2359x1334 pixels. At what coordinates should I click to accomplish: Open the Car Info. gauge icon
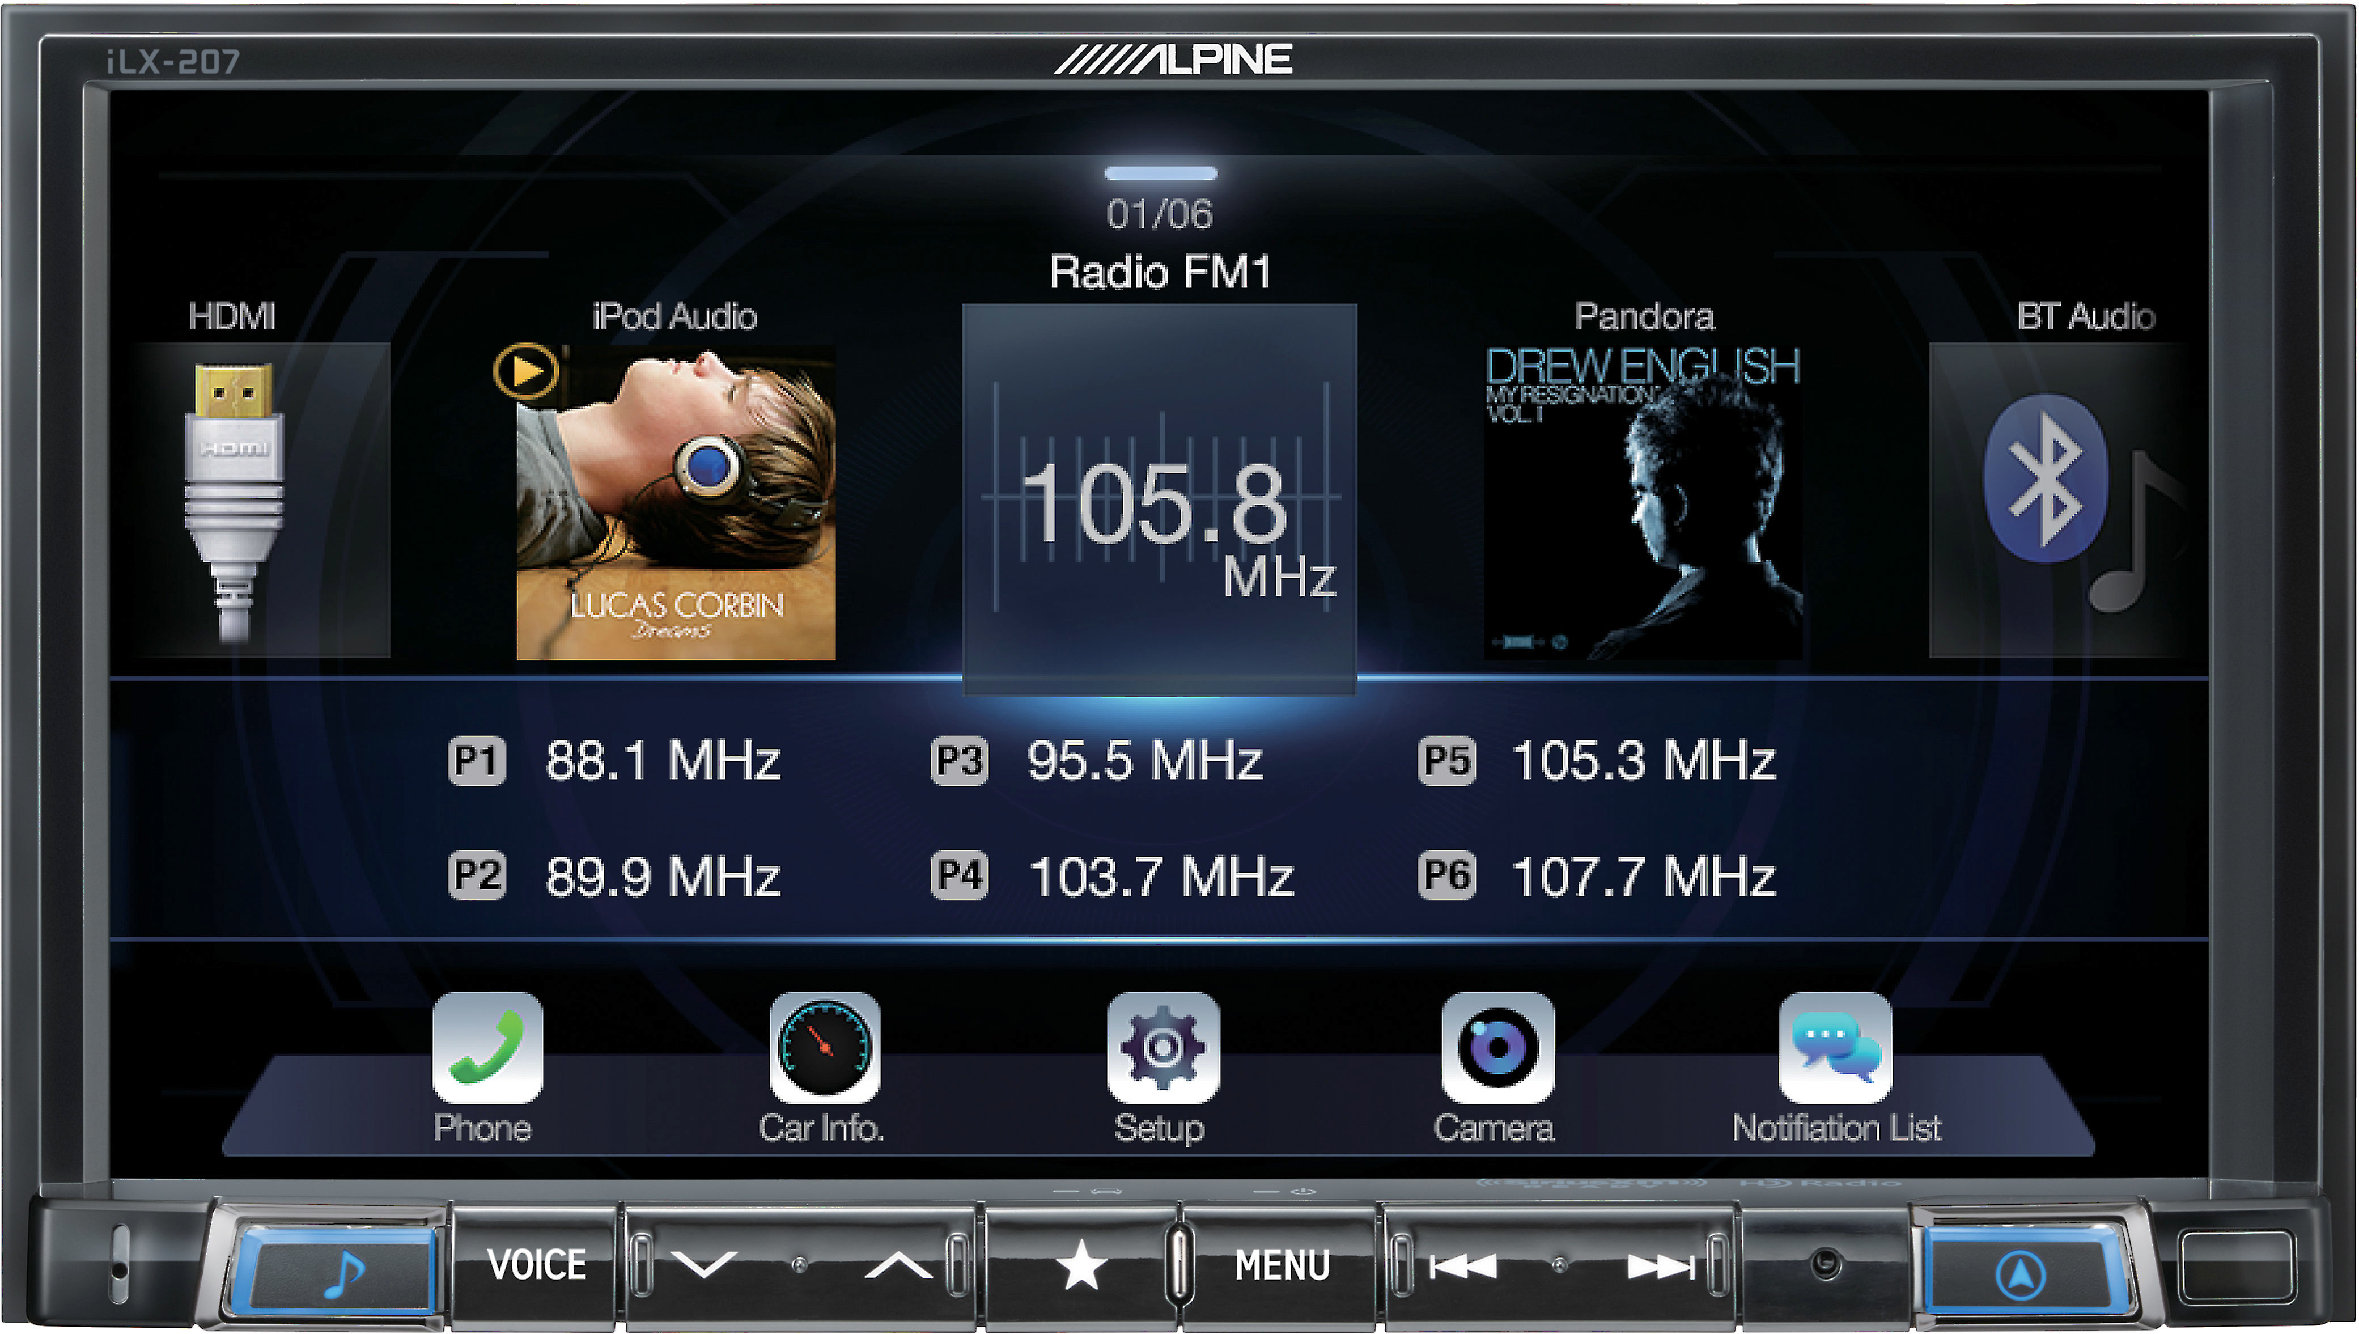pyautogui.click(x=824, y=1047)
